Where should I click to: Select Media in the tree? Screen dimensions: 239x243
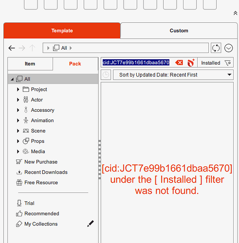(x=38, y=152)
